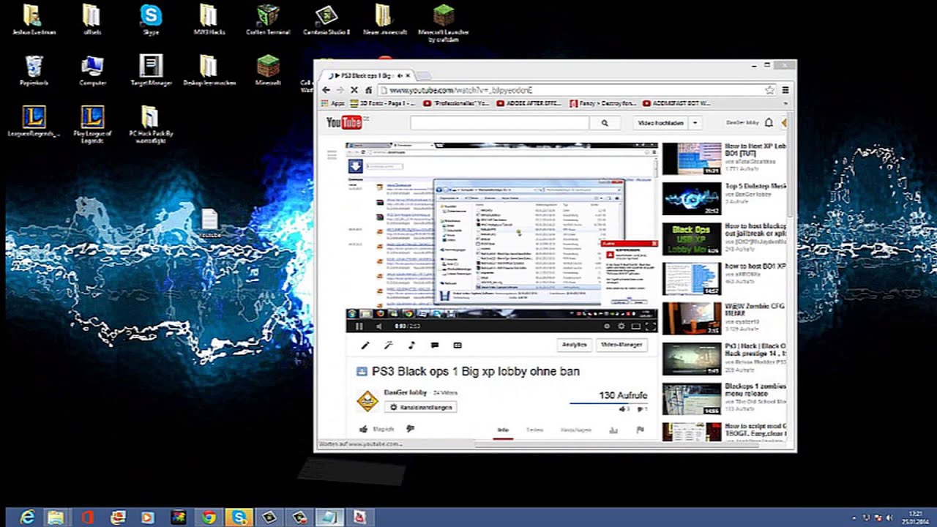Launch the Minecraft desktop shortcut
The width and height of the screenshot is (937, 527).
point(268,71)
